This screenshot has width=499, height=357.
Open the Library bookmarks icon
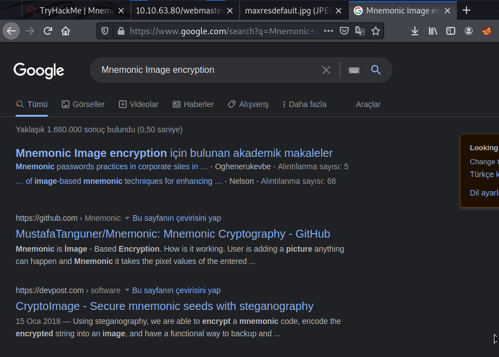click(x=433, y=31)
